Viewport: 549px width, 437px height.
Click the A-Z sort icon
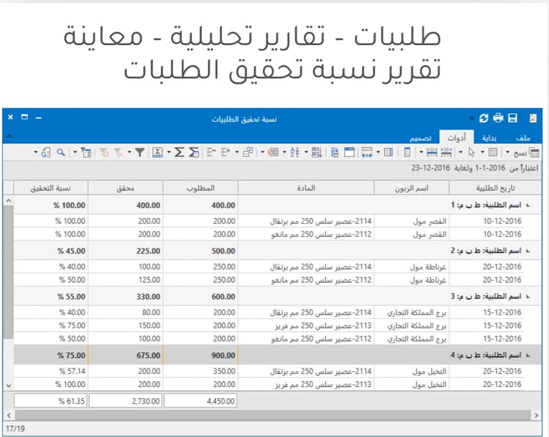pyautogui.click(x=295, y=152)
